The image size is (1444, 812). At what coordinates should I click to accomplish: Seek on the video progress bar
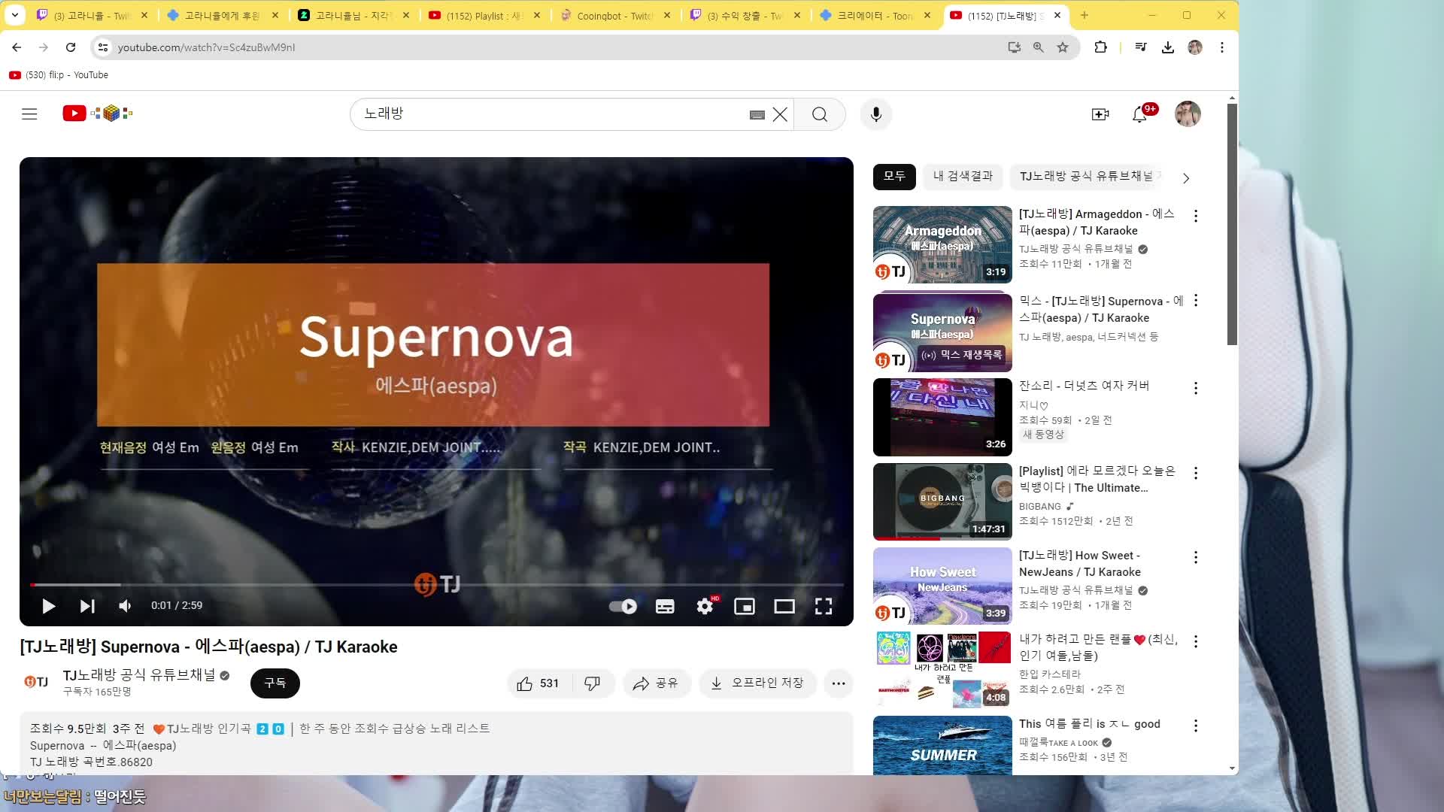pyautogui.click(x=436, y=584)
